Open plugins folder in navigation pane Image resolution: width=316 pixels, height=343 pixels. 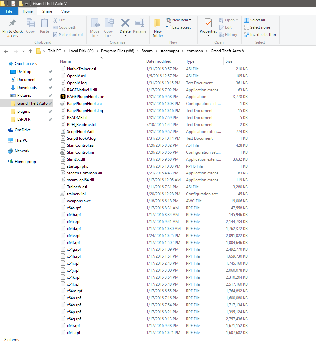click(24, 111)
